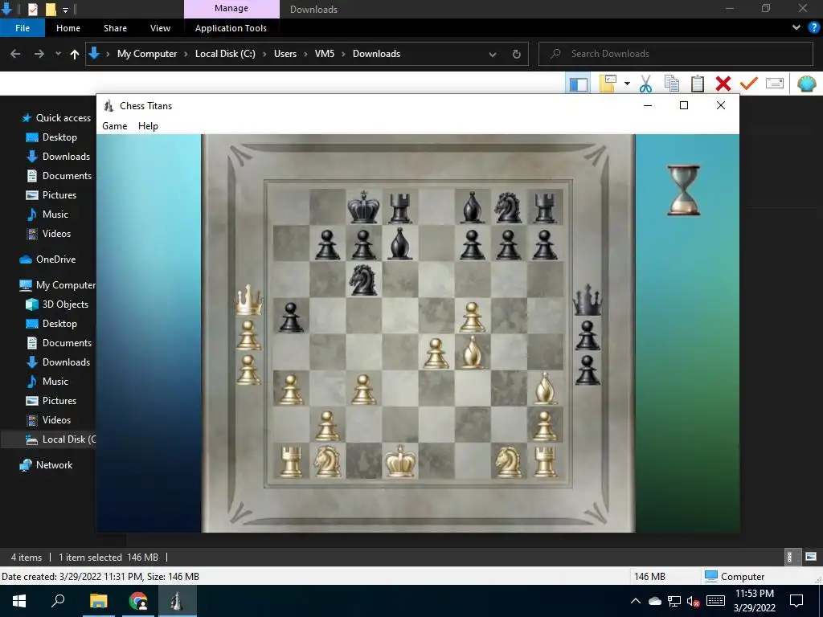
Task: Open the recent locations dropdown
Action: coord(58,54)
